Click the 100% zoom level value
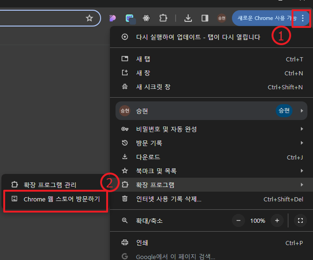The width and height of the screenshot is (313, 260). tap(258, 221)
